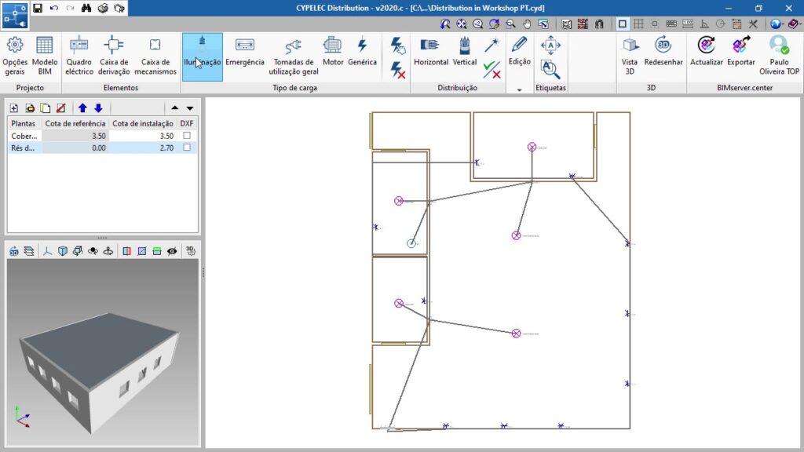Click black down-triangle in plantas toolbar
The width and height of the screenshot is (804, 452).
(x=189, y=108)
